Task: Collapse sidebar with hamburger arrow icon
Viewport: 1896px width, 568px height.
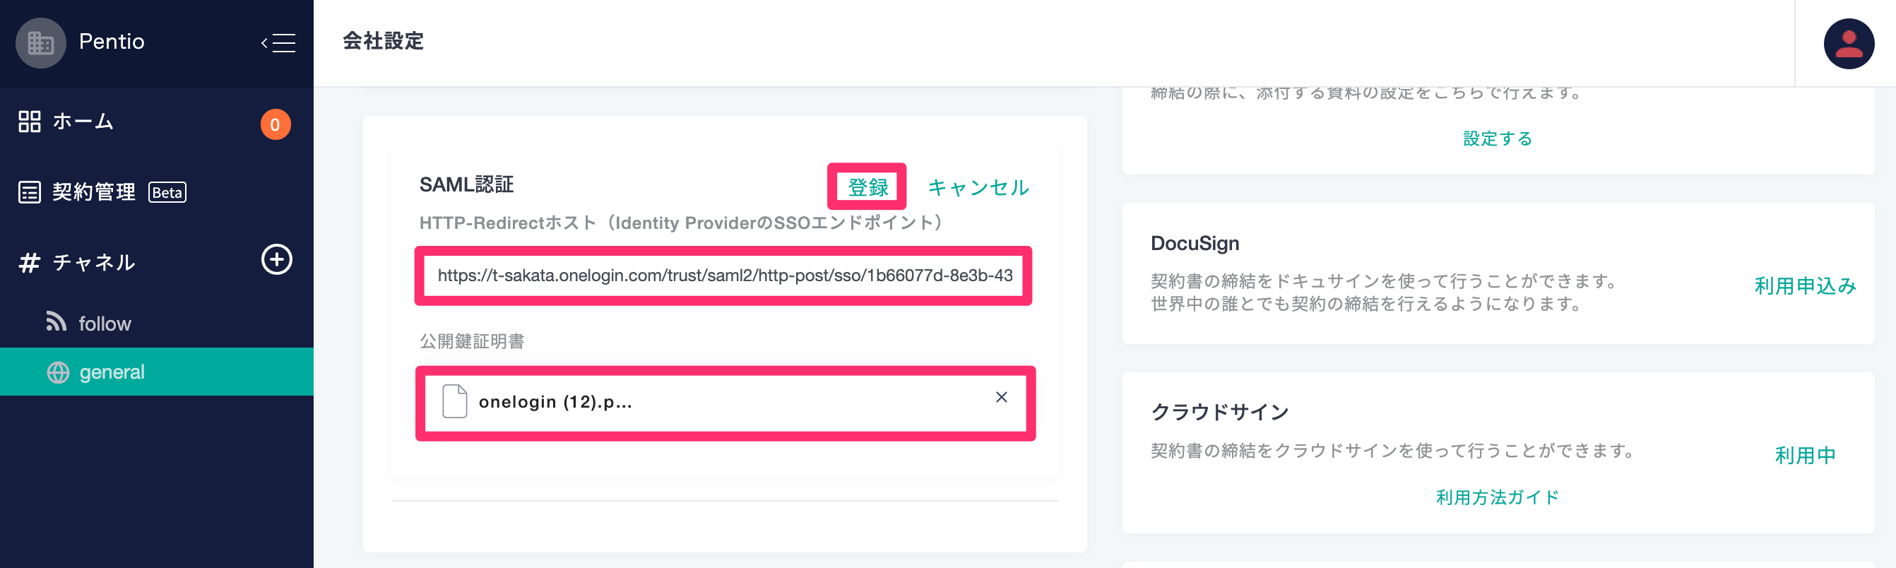Action: [278, 42]
